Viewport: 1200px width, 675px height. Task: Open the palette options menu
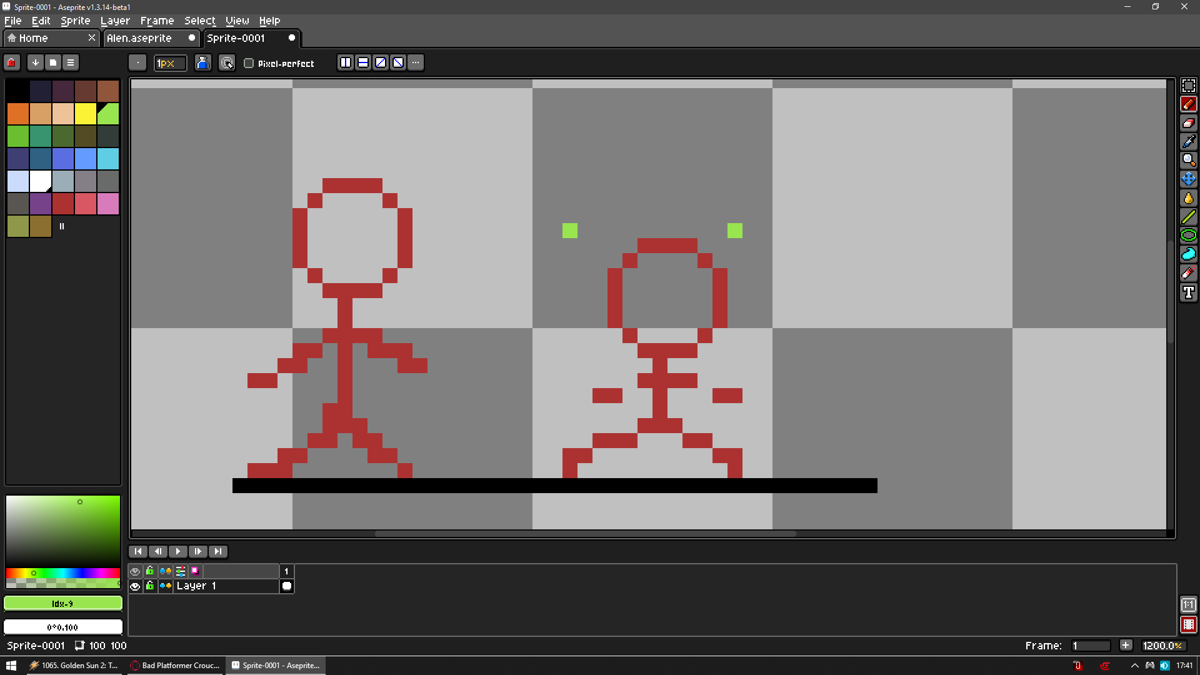pos(71,62)
